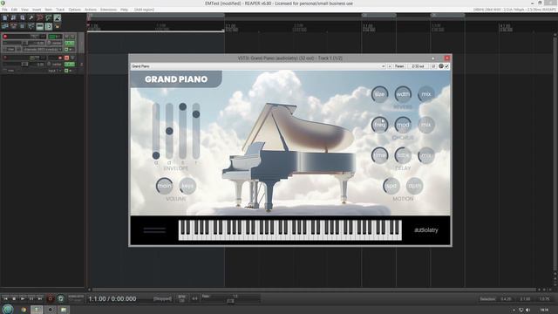Toggle the metronome toolbar icon
The image size is (558, 314).
[x=58, y=17]
